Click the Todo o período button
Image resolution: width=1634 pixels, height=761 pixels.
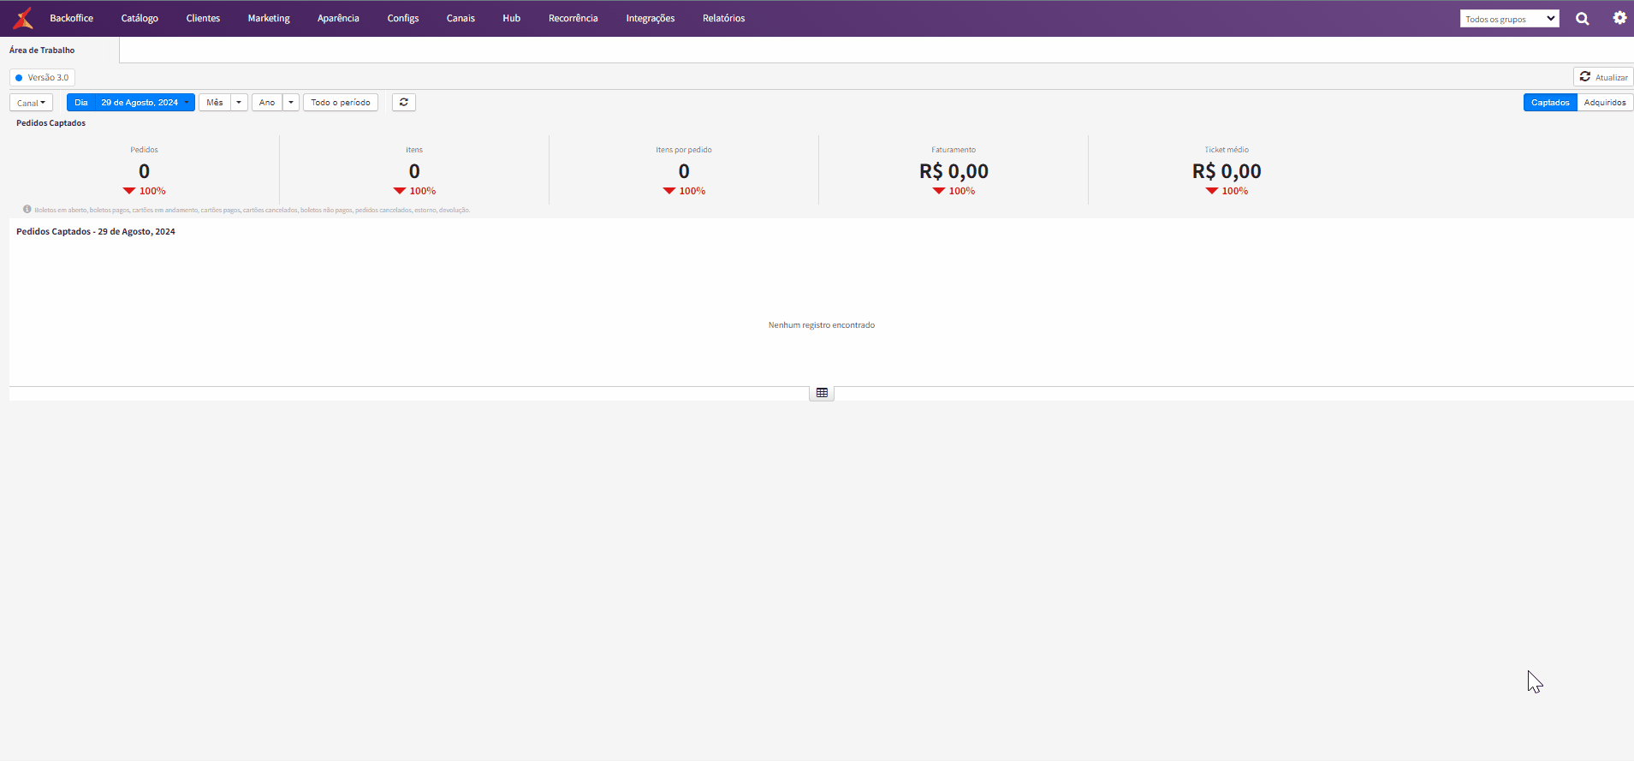point(341,103)
